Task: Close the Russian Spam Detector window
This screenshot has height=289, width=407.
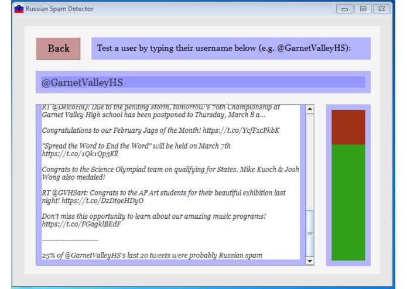Action: [381, 9]
